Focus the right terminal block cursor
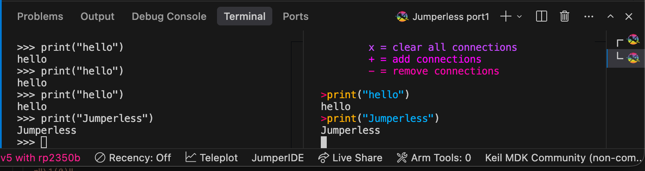 pos(324,142)
